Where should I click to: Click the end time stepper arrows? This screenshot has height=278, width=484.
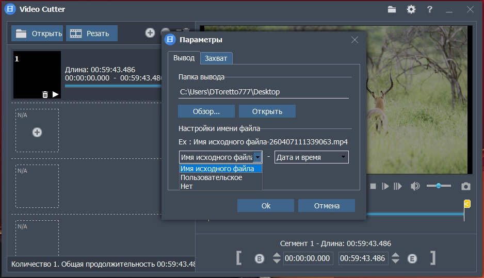pyautogui.click(x=396, y=258)
